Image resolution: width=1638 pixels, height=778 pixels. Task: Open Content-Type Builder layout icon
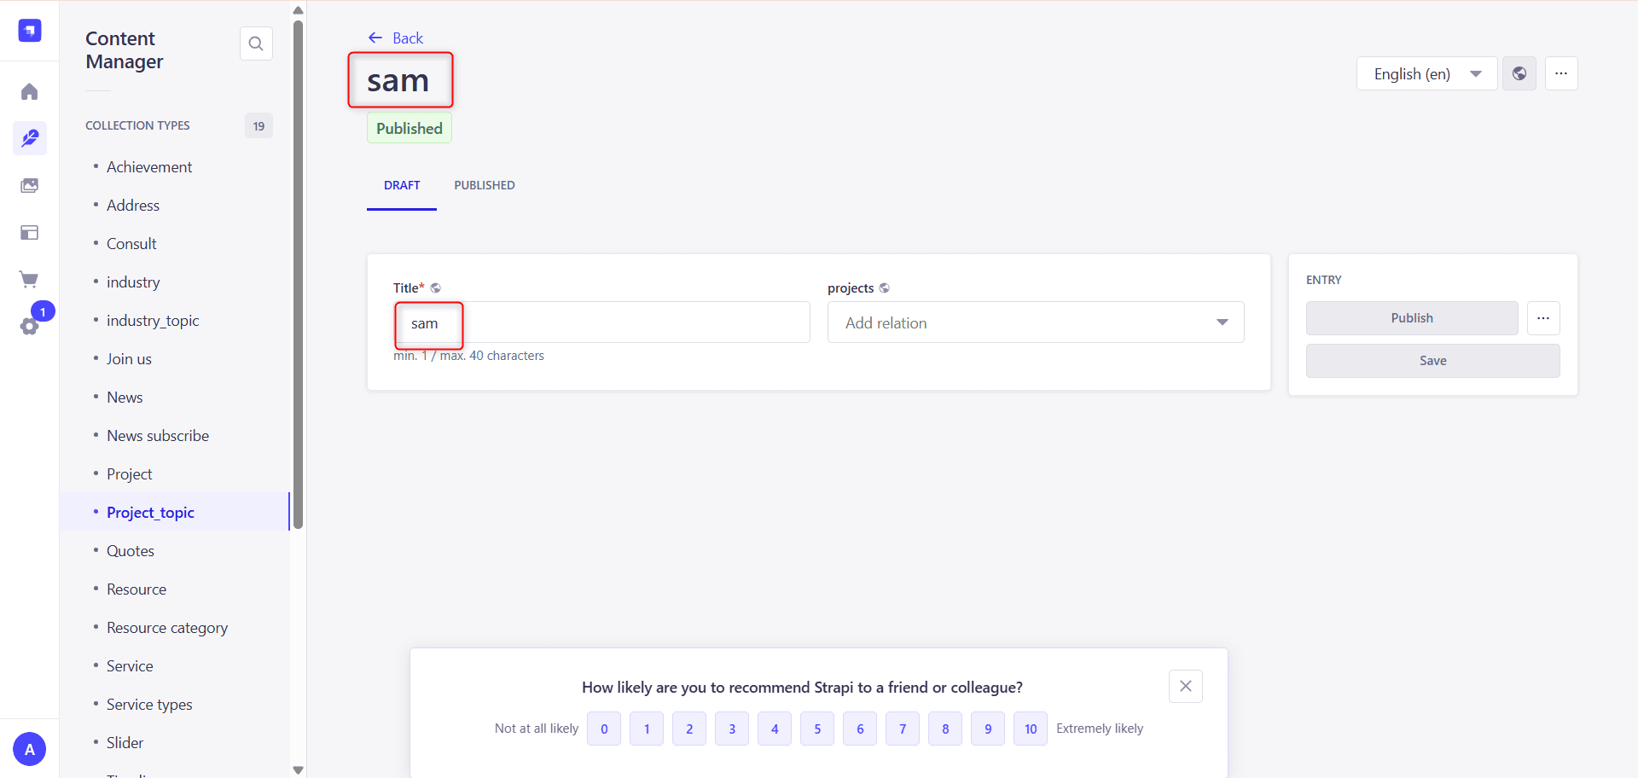click(30, 233)
